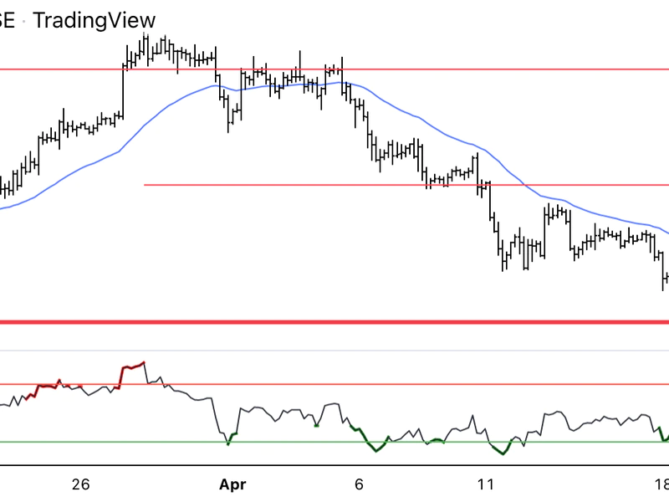Screen dimensions: 669x502
Task: Click the "18" date label at right edge
Action: 661,484
